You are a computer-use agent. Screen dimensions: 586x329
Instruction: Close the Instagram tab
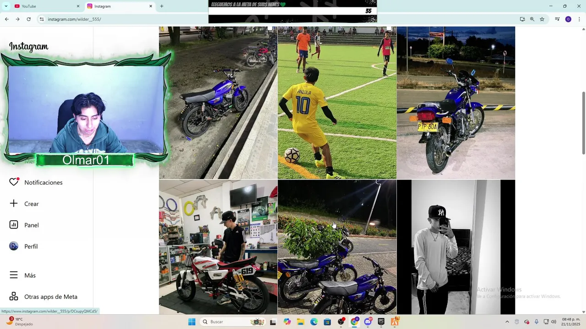[x=151, y=6]
